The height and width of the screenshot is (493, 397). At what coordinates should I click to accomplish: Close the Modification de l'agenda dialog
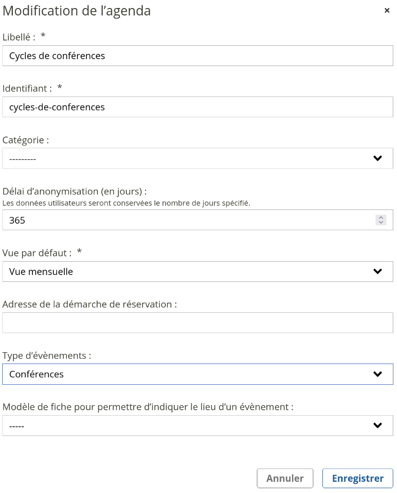[387, 11]
